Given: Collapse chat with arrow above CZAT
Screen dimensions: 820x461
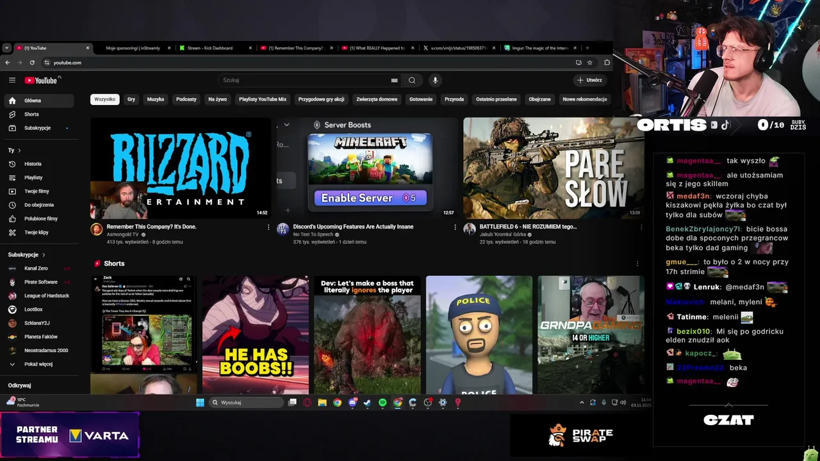Looking at the screenshot, I should coord(728,405).
